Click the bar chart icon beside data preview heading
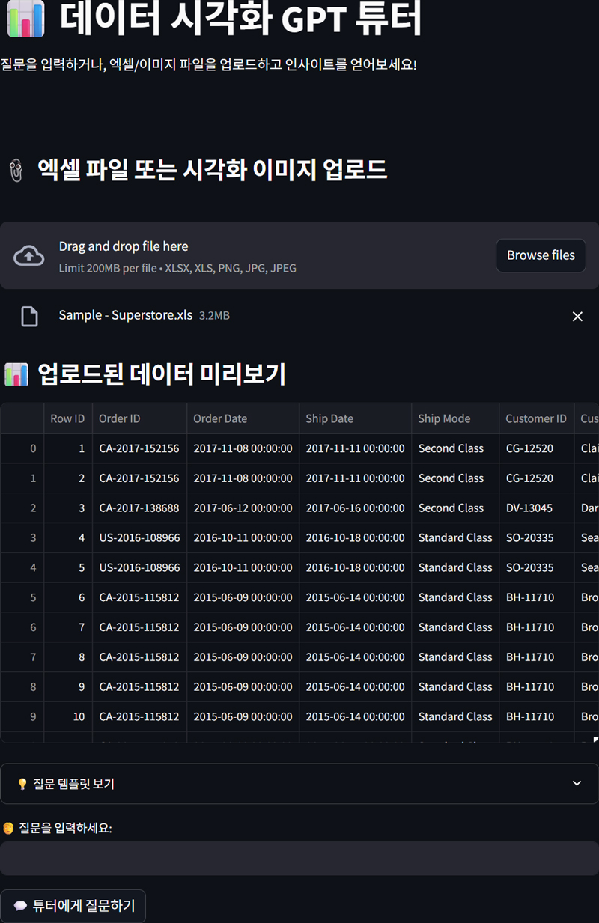Screen dimensions: 599x923 (16, 374)
